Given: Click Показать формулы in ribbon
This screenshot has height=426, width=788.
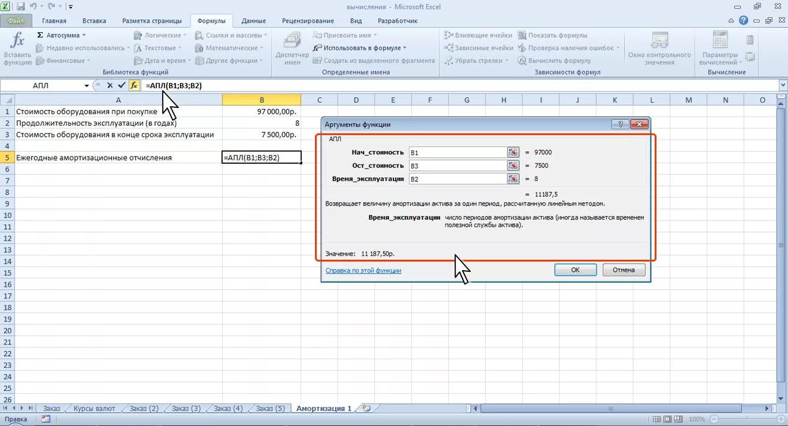Looking at the screenshot, I should point(552,35).
